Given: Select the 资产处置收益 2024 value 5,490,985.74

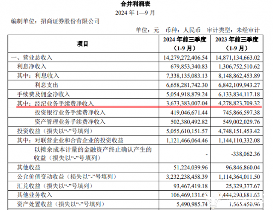Looking at the screenshot, I should pos(192,204).
